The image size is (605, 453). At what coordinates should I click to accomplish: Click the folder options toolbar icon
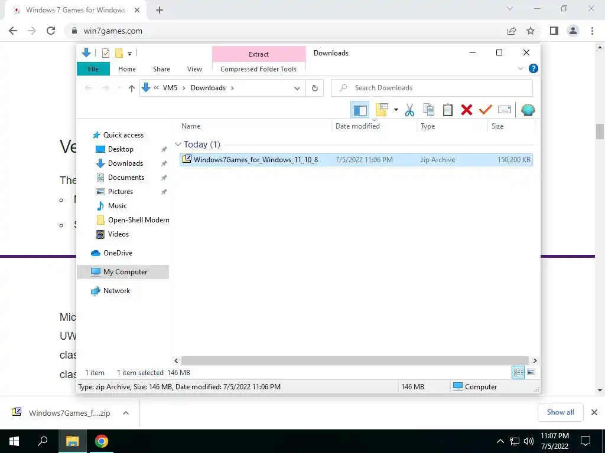point(382,110)
